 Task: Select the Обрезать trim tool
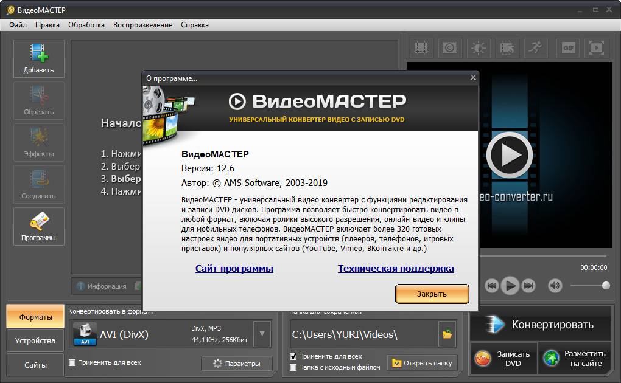pyautogui.click(x=38, y=100)
